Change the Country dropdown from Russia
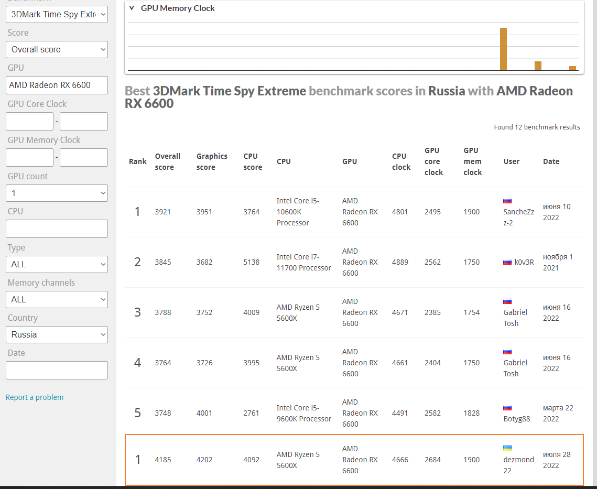This screenshot has width=597, height=489. click(x=57, y=335)
